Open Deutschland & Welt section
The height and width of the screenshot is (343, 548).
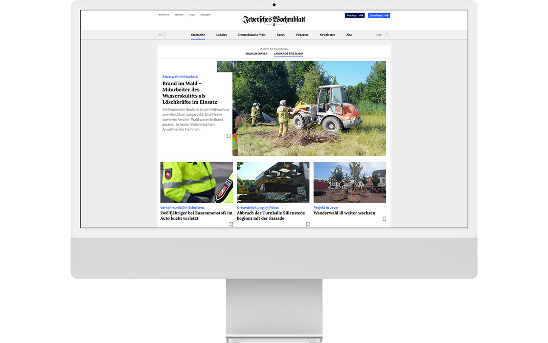pyautogui.click(x=251, y=35)
